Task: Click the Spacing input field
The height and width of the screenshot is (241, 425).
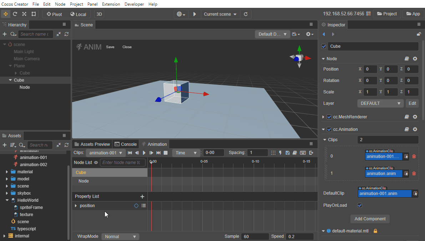Action: 257,153
